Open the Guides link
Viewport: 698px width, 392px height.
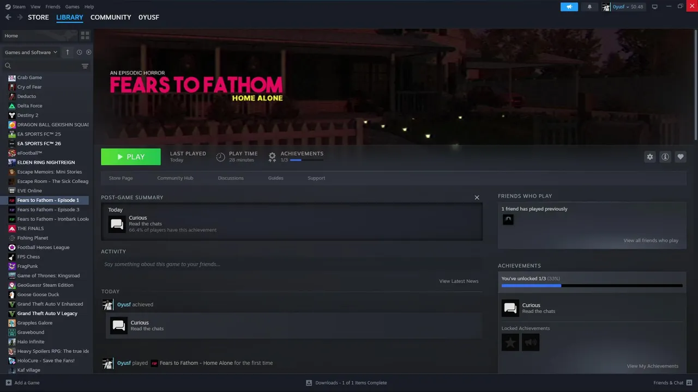click(275, 178)
